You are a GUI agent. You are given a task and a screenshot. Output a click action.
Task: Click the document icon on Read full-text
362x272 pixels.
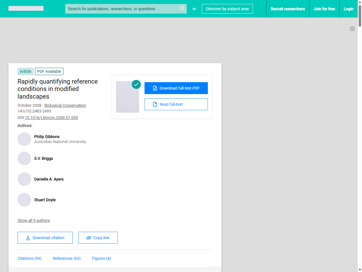pos(155,104)
